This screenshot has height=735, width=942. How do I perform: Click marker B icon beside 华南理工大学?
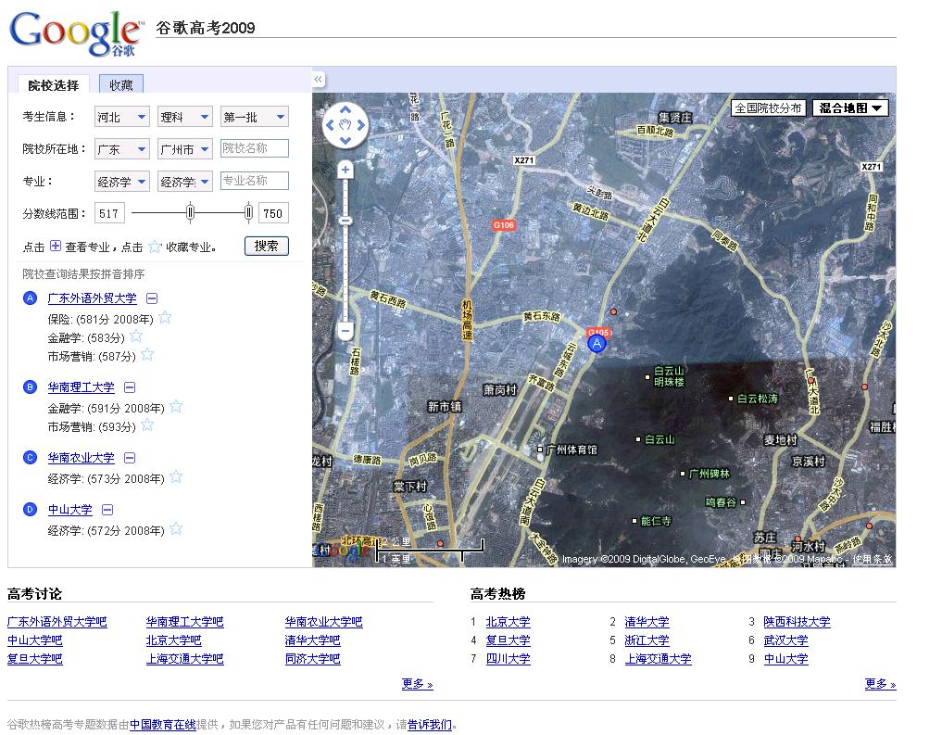[31, 387]
